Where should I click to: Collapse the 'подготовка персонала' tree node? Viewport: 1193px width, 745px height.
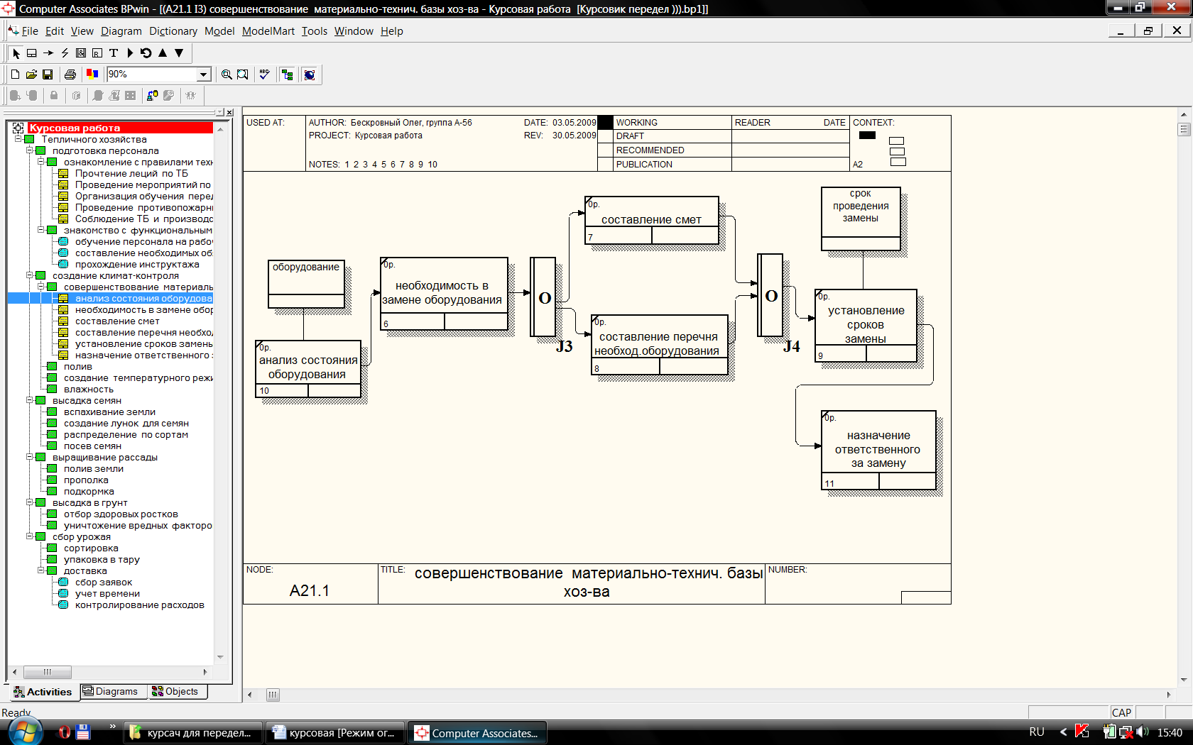tap(30, 150)
